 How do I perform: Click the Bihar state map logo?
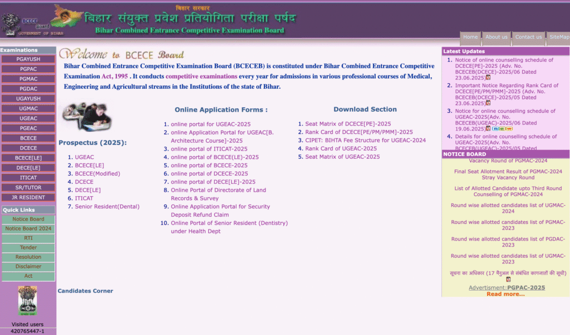(x=66, y=17)
